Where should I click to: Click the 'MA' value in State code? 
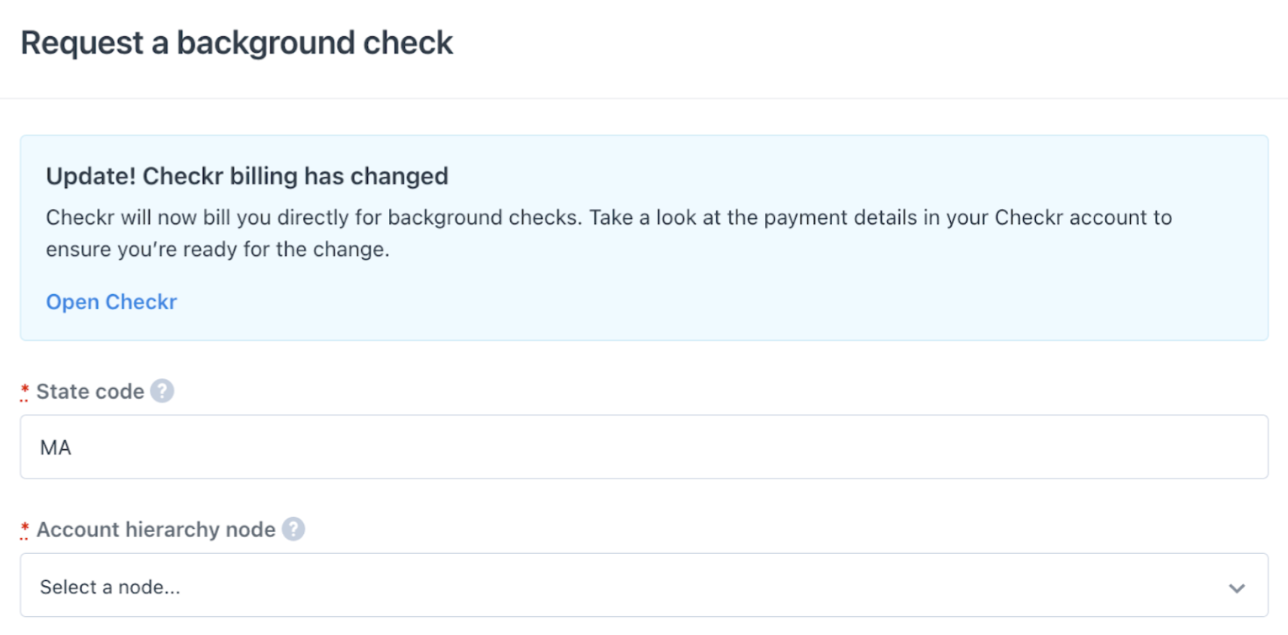point(56,448)
